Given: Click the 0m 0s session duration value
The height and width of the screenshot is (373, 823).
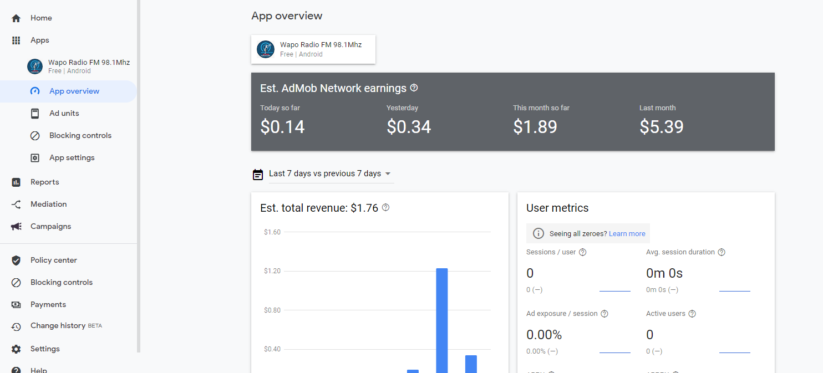Looking at the screenshot, I should coord(664,273).
